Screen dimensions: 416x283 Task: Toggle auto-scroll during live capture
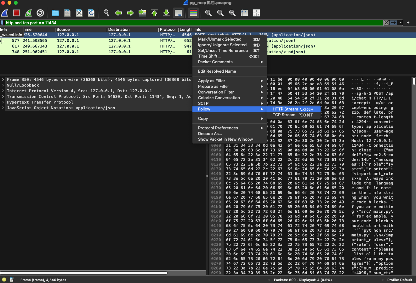point(178,13)
